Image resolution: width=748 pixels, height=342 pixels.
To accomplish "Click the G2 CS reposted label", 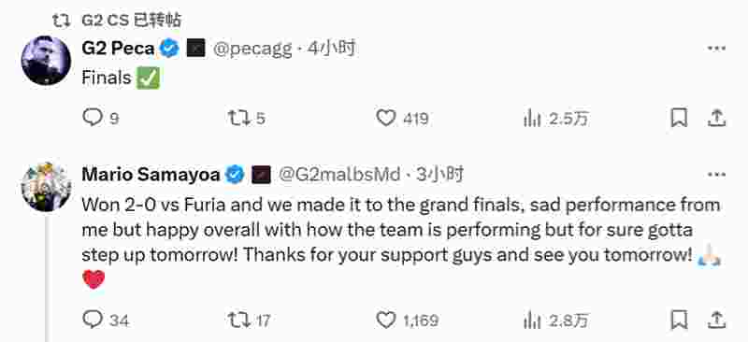I will point(131,20).
